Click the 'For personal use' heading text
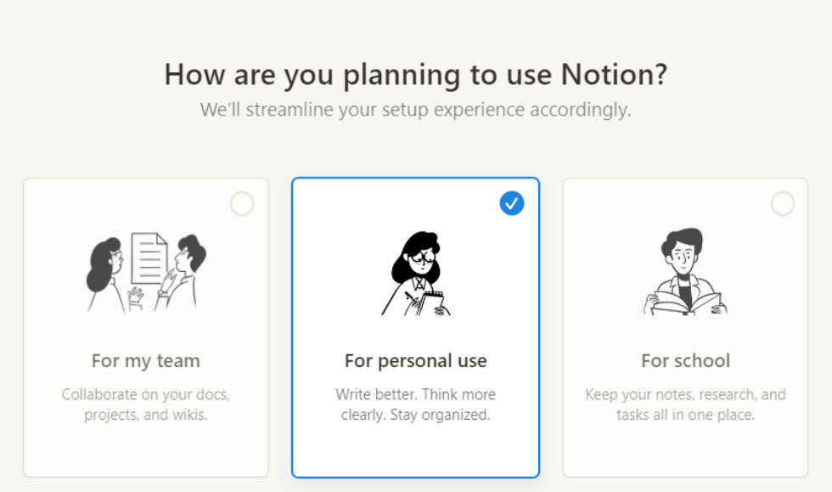The width and height of the screenshot is (832, 492). click(x=416, y=360)
